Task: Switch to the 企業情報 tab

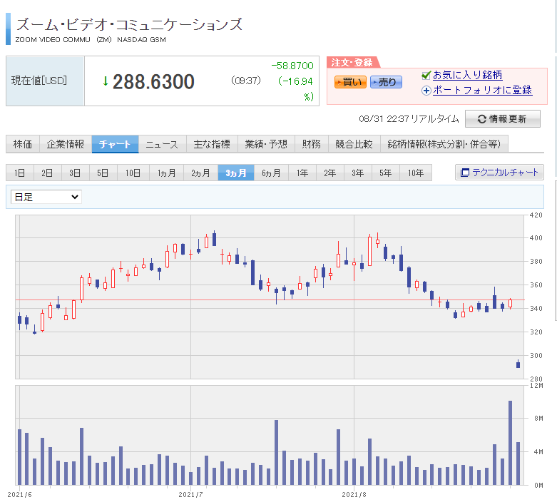Action: (66, 144)
